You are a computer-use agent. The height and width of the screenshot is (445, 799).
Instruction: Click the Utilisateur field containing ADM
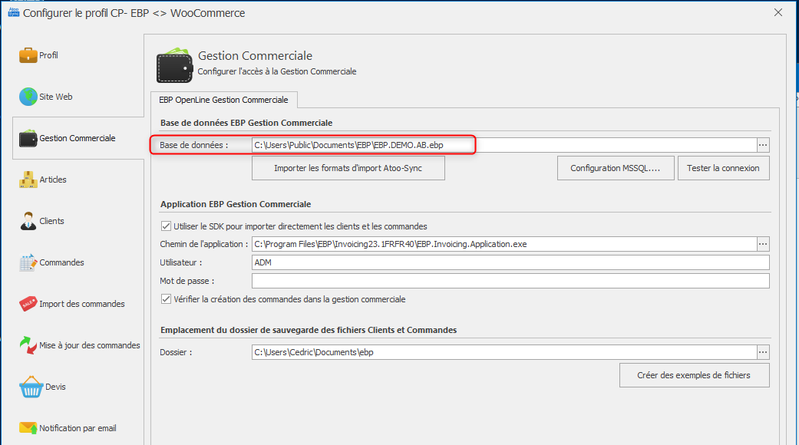tap(510, 262)
